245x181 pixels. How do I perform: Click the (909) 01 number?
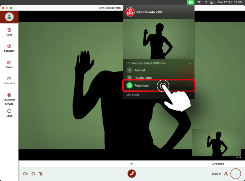(217, 174)
